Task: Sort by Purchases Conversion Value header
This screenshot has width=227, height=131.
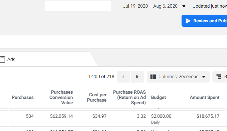Action: pos(61,98)
